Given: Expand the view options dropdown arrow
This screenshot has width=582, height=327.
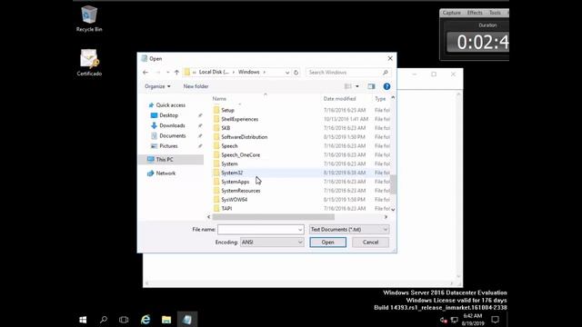Looking at the screenshot, I should (357, 86).
